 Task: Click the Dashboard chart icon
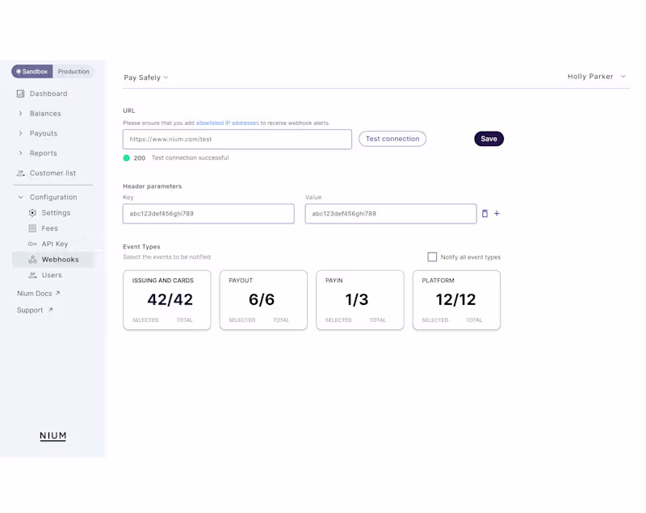20,94
